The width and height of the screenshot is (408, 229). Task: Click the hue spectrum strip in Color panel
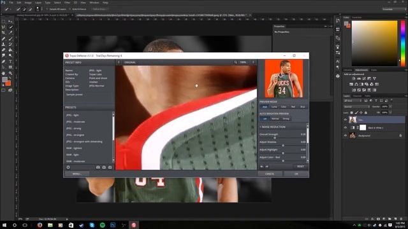click(403, 43)
